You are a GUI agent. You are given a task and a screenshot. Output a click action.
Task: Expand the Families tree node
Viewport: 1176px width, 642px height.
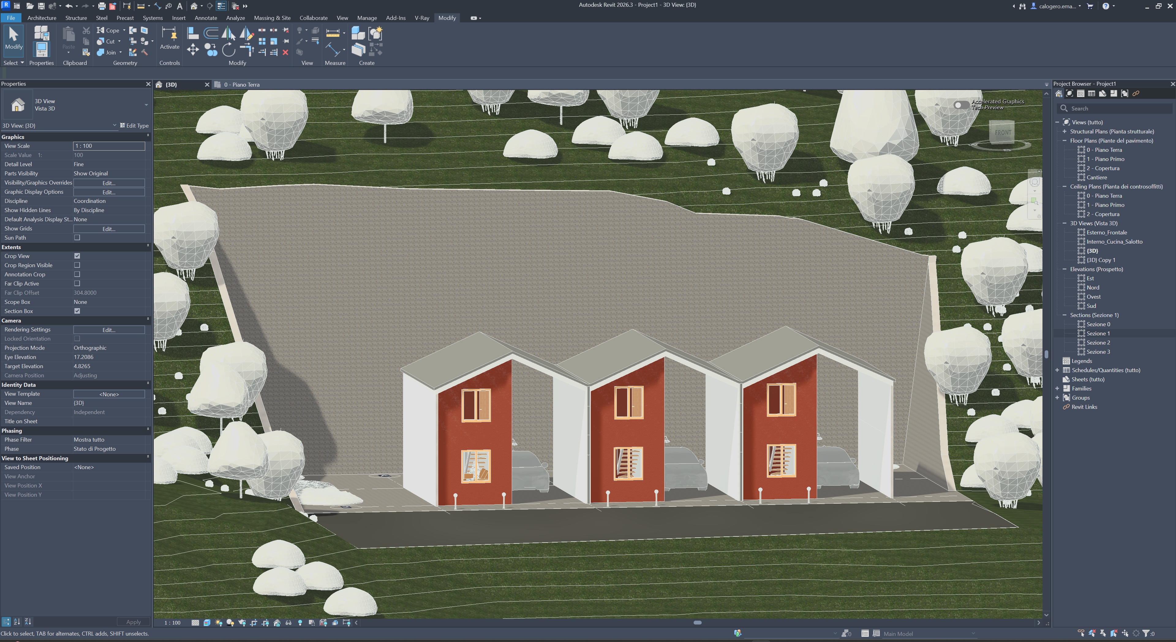(x=1057, y=388)
